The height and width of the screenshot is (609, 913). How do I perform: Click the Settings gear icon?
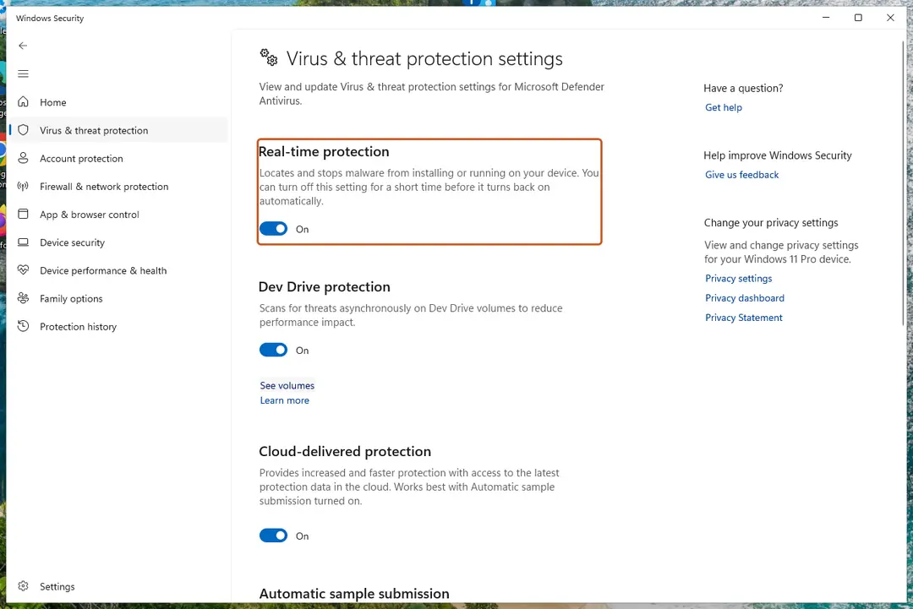24,585
